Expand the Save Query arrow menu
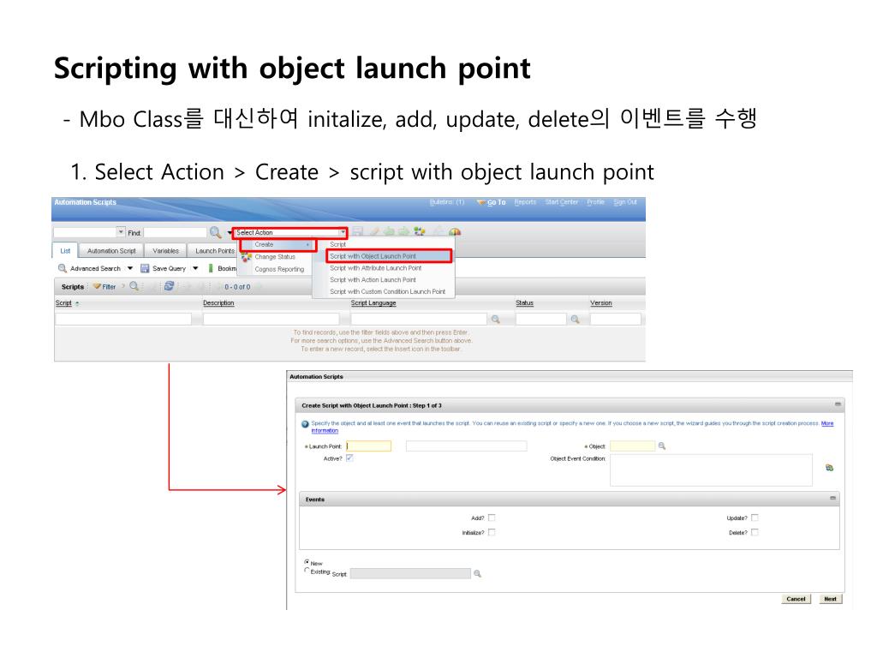Viewport: 877px width, 658px height. [x=195, y=268]
